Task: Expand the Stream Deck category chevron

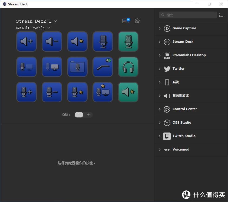Action: (x=160, y=42)
